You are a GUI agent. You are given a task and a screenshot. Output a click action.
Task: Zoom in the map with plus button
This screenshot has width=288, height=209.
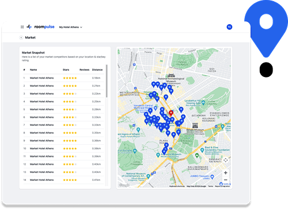coord(226,173)
